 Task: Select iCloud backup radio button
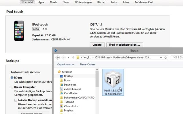coord(12,78)
